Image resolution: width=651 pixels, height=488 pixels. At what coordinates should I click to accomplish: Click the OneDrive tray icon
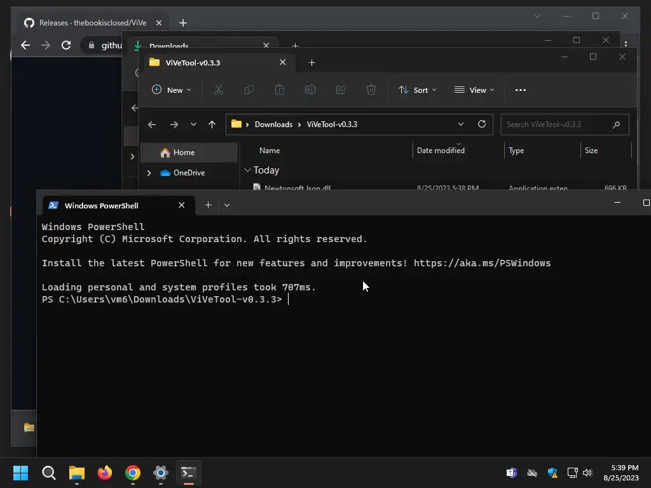(x=532, y=473)
